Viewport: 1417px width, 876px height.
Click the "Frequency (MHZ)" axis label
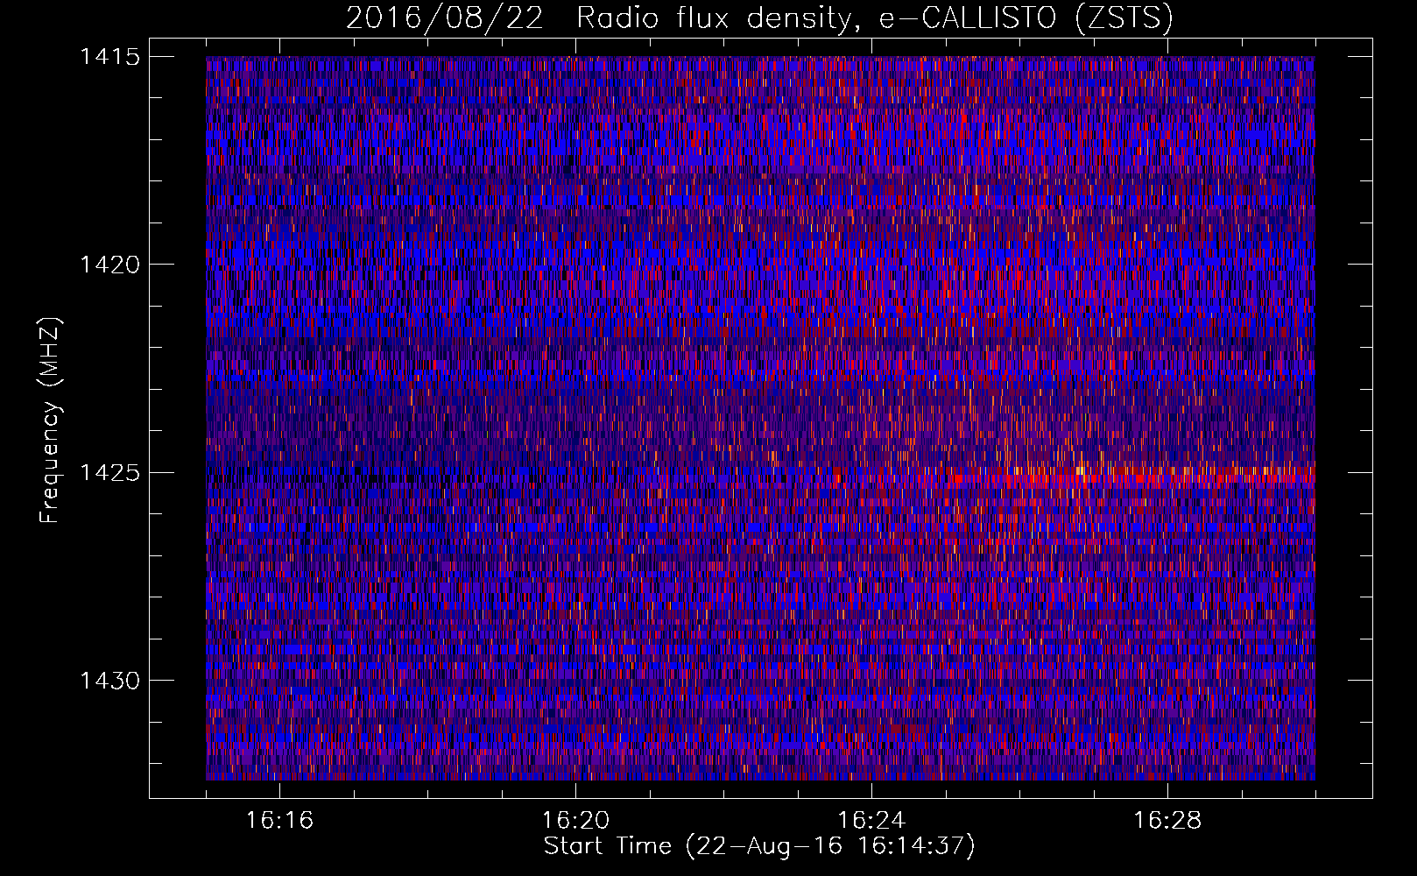[50, 420]
